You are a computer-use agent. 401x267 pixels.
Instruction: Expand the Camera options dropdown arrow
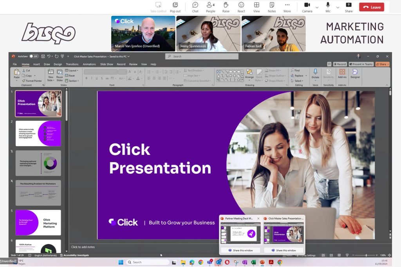317,7
